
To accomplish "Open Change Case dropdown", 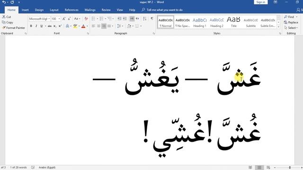I will tap(77, 19).
